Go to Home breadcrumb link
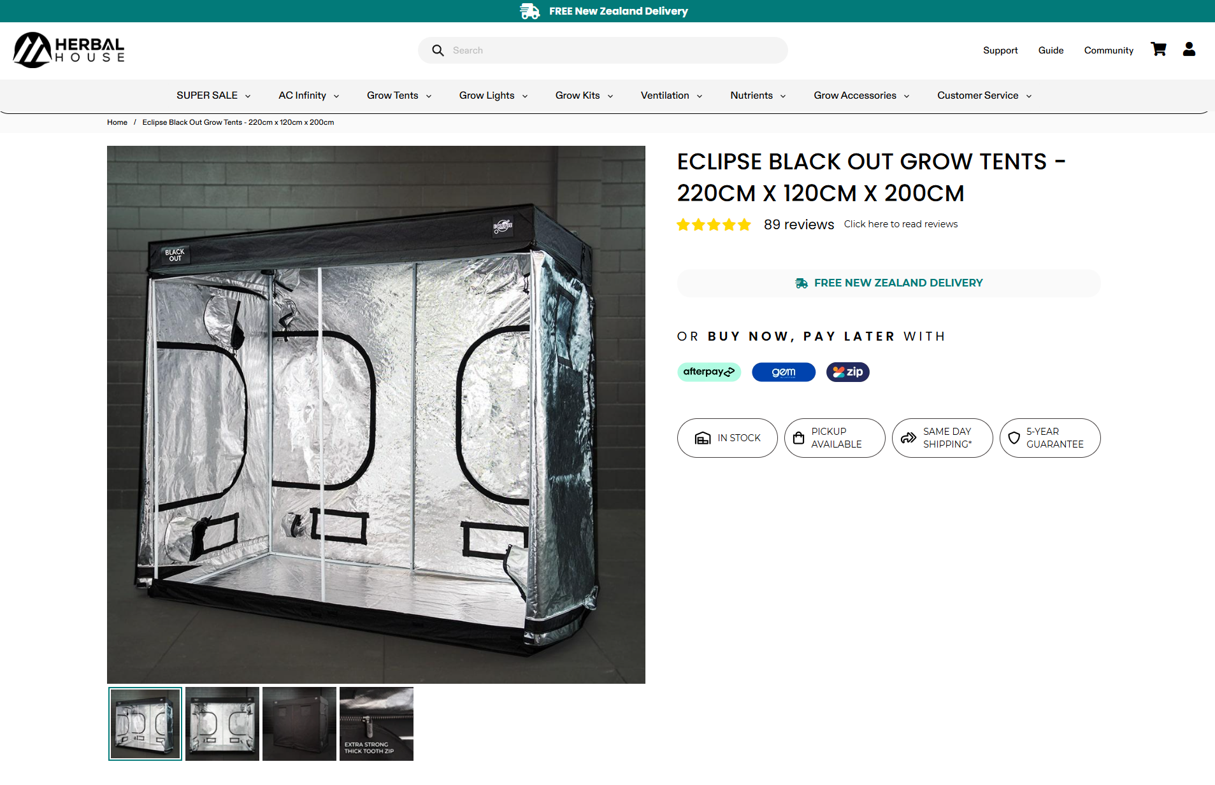 click(117, 122)
